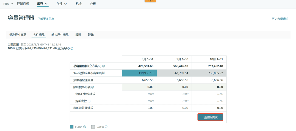The image size is (296, 131).
Task: Click info icon beside current usage percentage
Action: tap(72, 48)
